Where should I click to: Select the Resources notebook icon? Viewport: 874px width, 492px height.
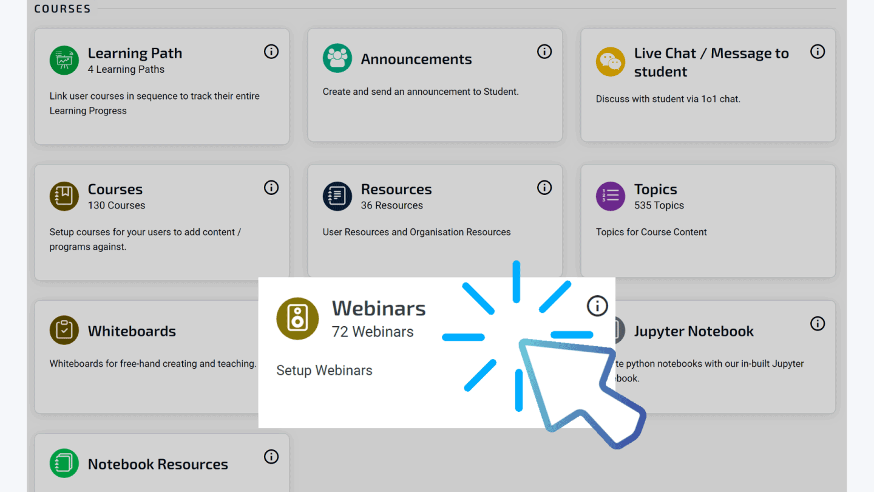coord(337,196)
